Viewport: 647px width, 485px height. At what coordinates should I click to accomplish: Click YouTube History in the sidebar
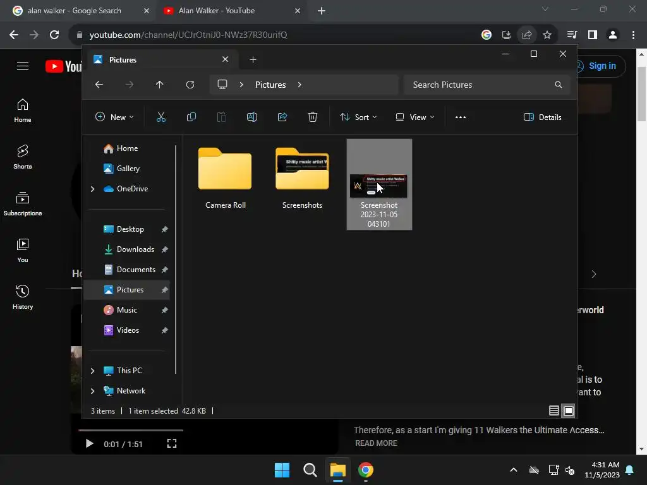pos(23,297)
